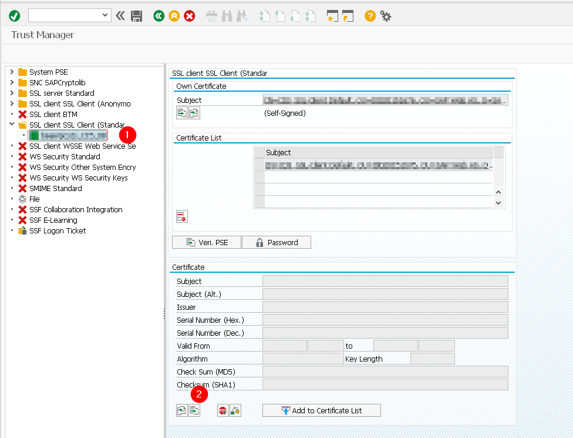Click the padlock icon left of Add to Certificate List
The image size is (573, 438).
pyautogui.click(x=235, y=410)
